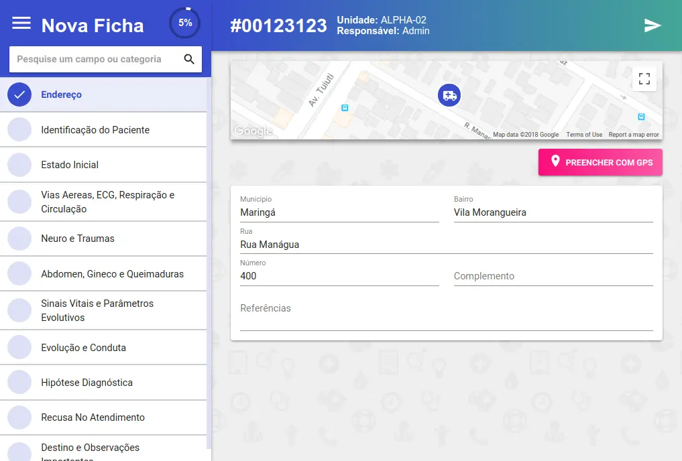Click the Google logo on map
Image resolution: width=682 pixels, height=461 pixels.
tap(253, 131)
